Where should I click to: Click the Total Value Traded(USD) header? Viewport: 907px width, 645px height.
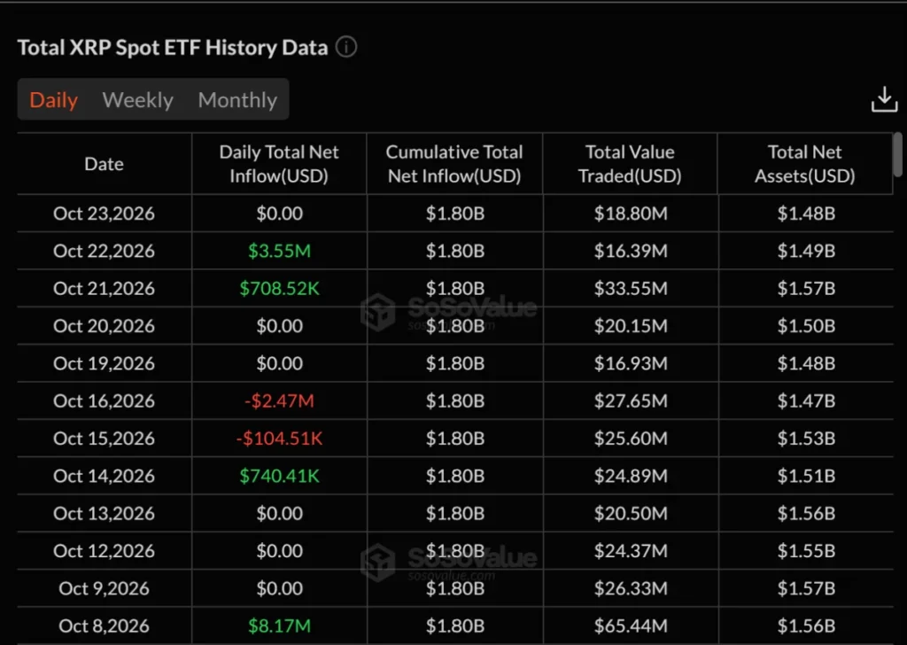pos(630,164)
